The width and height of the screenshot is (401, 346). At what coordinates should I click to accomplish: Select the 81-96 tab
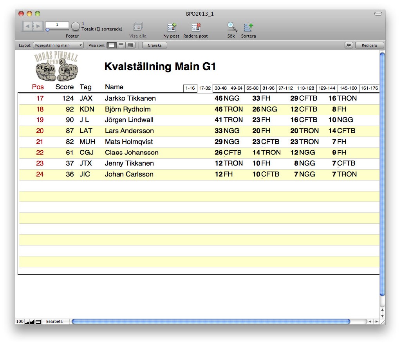point(269,88)
